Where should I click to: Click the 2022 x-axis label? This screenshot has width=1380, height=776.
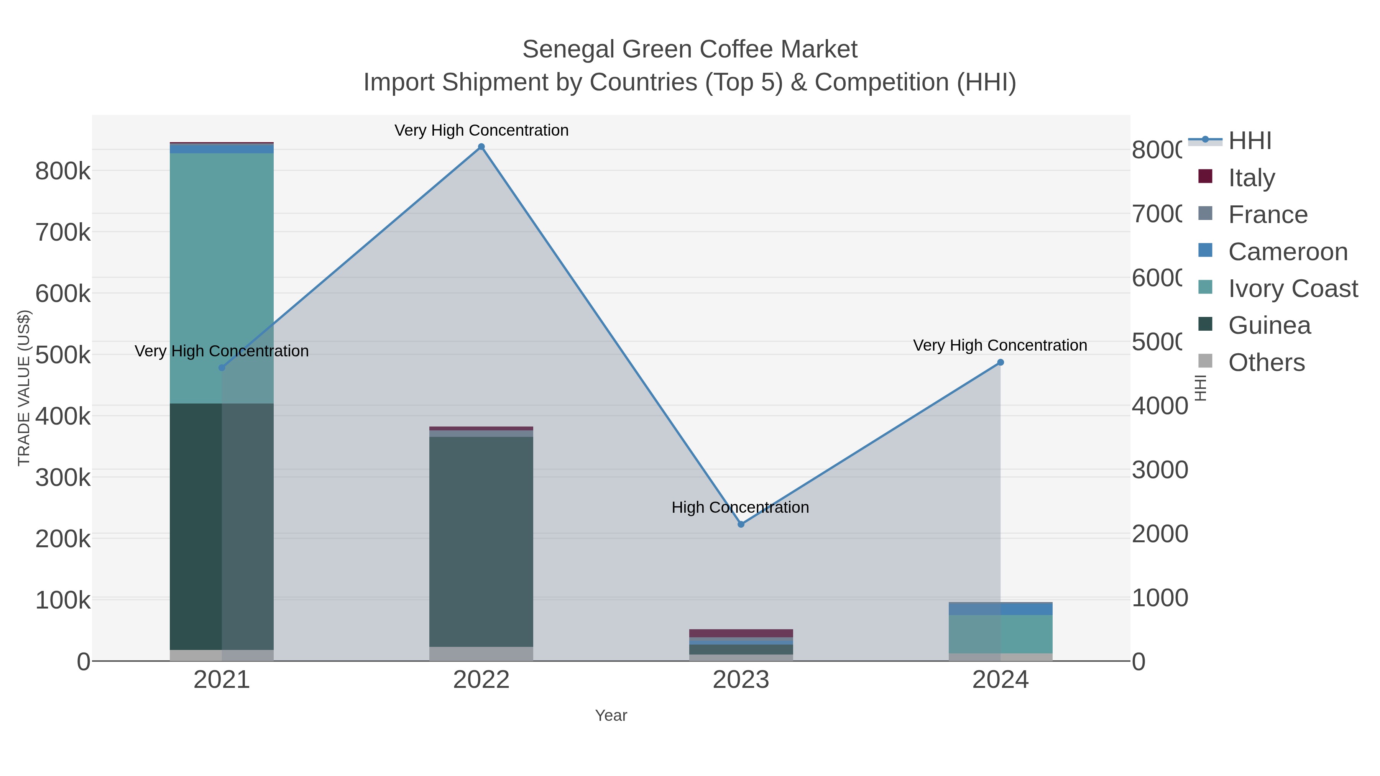[x=481, y=680]
